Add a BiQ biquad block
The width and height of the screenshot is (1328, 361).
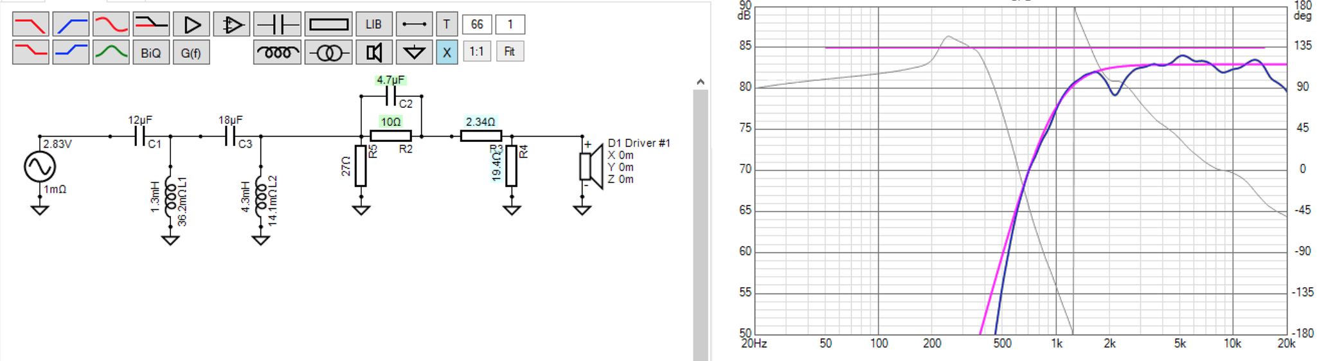coord(151,52)
